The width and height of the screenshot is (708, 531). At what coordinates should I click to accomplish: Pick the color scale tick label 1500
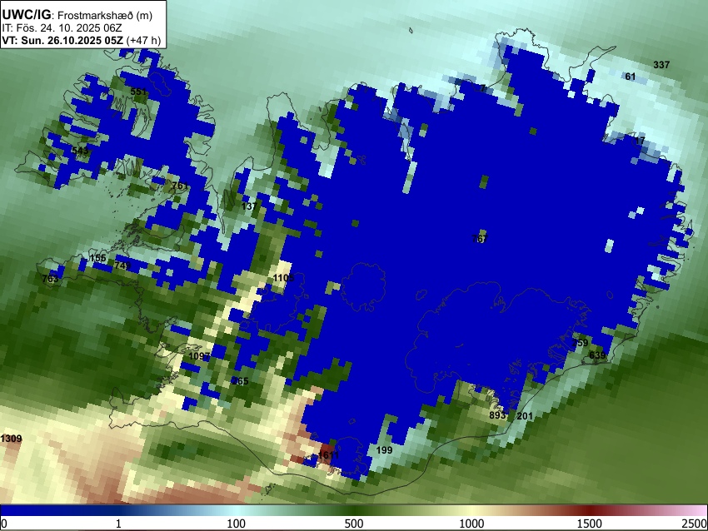pos(590,524)
